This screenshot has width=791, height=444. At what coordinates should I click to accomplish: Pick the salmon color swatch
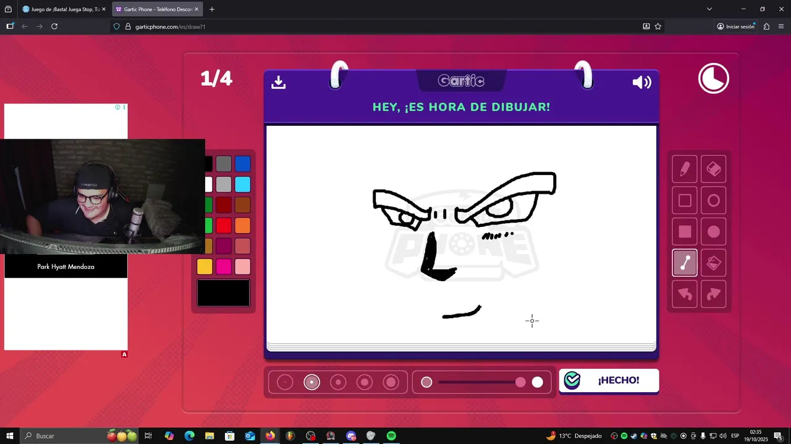point(243,246)
